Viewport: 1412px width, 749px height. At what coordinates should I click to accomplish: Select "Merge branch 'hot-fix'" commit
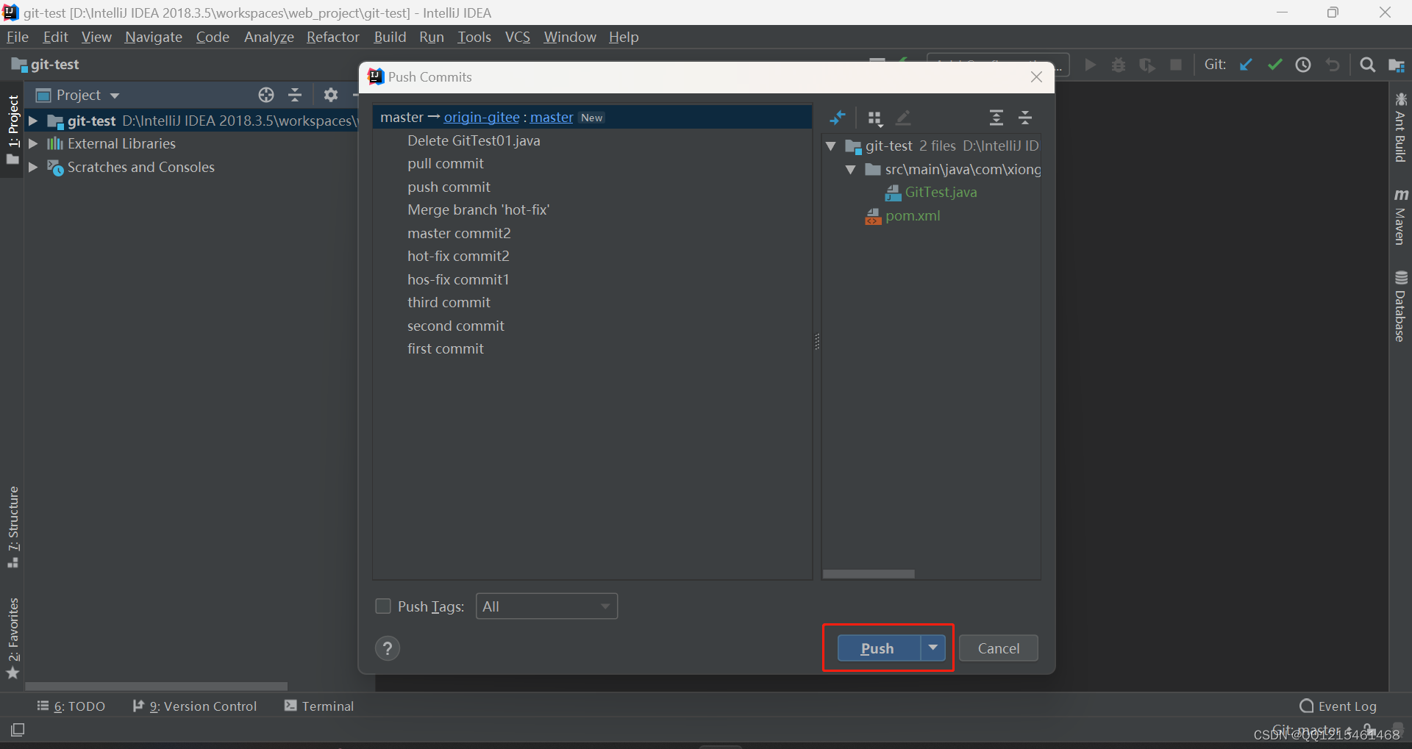[478, 210]
